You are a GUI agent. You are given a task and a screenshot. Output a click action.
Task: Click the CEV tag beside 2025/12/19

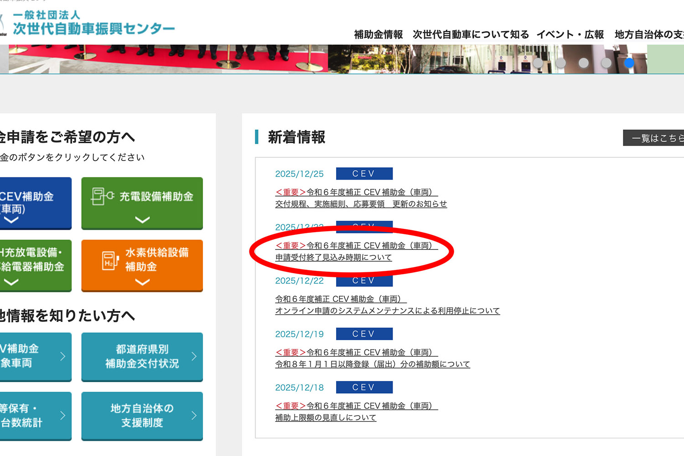[364, 334]
